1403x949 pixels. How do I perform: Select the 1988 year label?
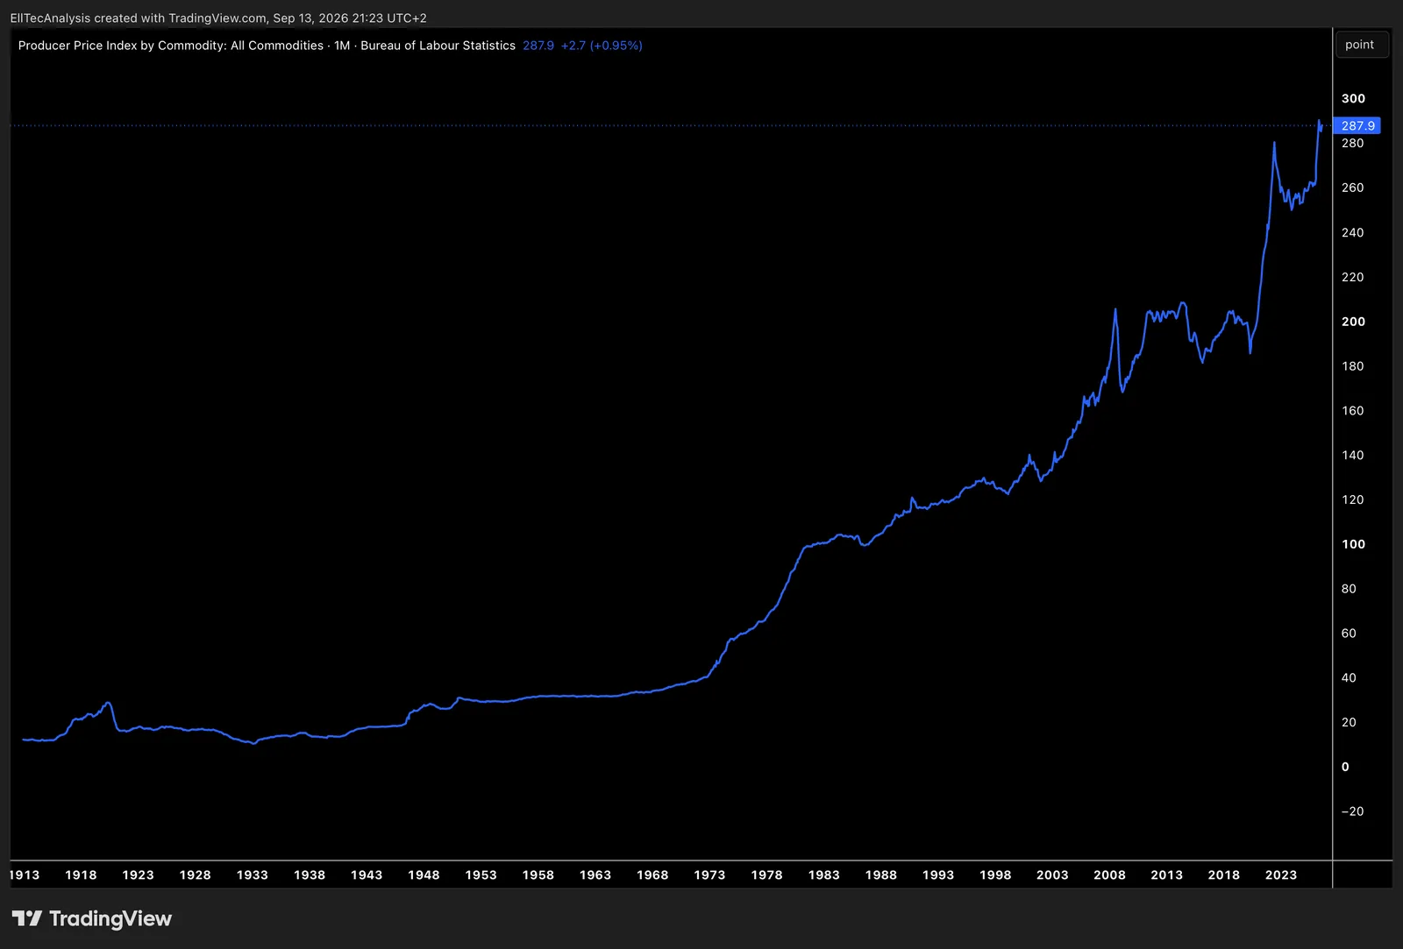881,875
